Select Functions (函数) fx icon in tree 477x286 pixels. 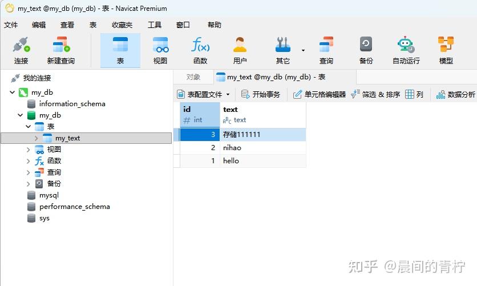(39, 161)
